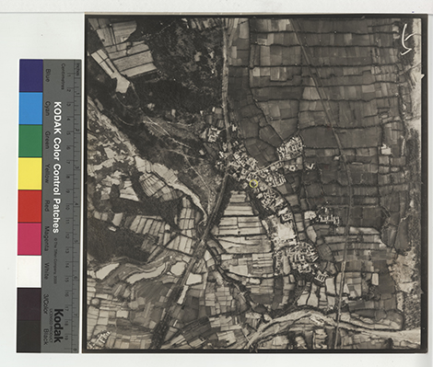Viewport: 433px width, 367px height.
Task: Click the centimetre ruler scale on the strip
Action: 69,205
